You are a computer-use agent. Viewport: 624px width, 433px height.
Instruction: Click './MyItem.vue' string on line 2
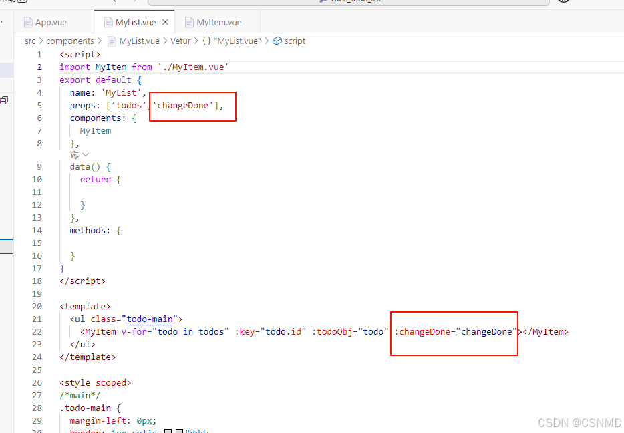193,67
